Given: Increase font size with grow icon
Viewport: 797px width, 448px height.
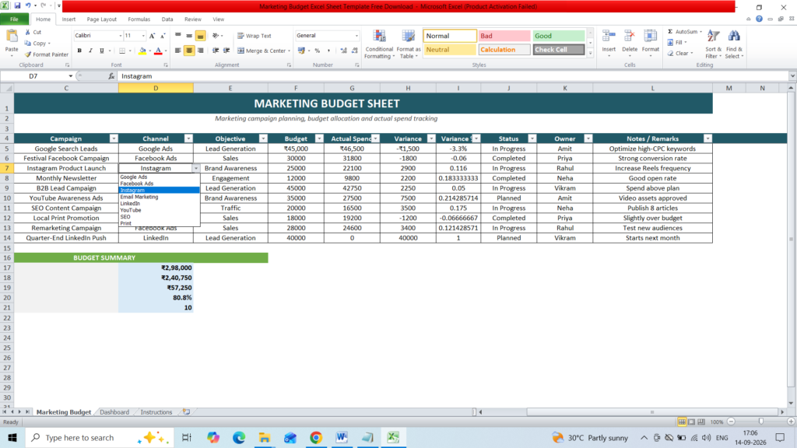Looking at the screenshot, I should click(152, 36).
